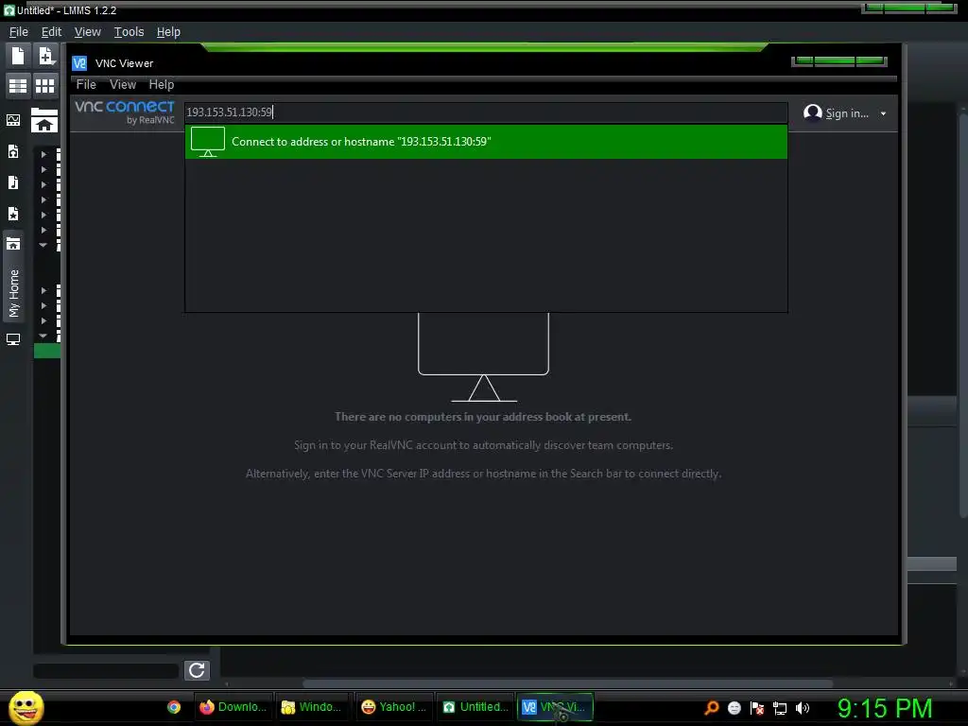Click the three-row list icon in LMMS toolbar

(18, 86)
